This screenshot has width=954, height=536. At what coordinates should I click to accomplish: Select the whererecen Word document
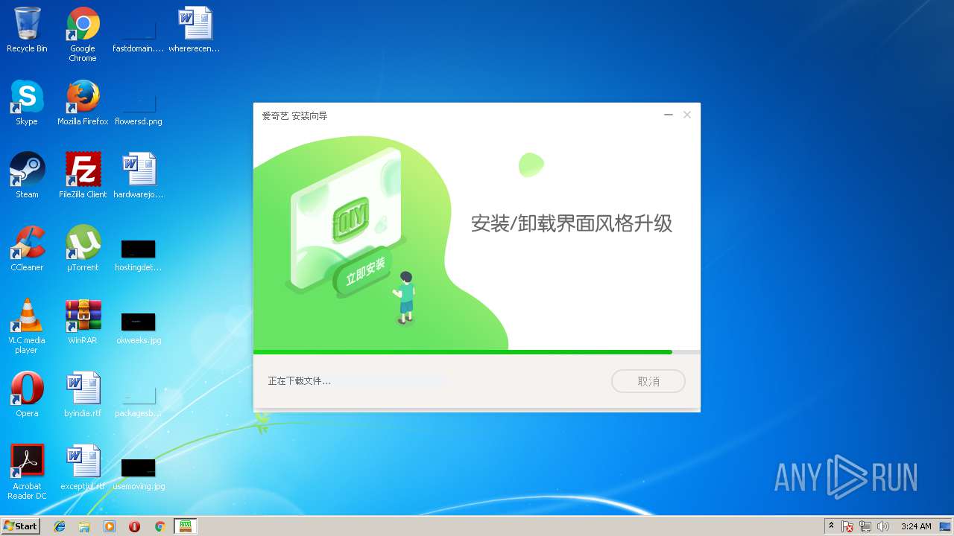coord(195,30)
